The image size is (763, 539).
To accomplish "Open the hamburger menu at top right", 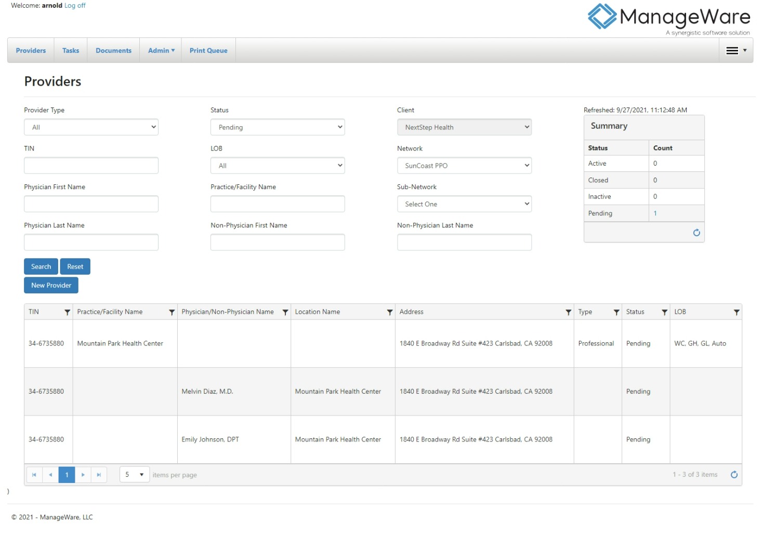I will pyautogui.click(x=736, y=50).
